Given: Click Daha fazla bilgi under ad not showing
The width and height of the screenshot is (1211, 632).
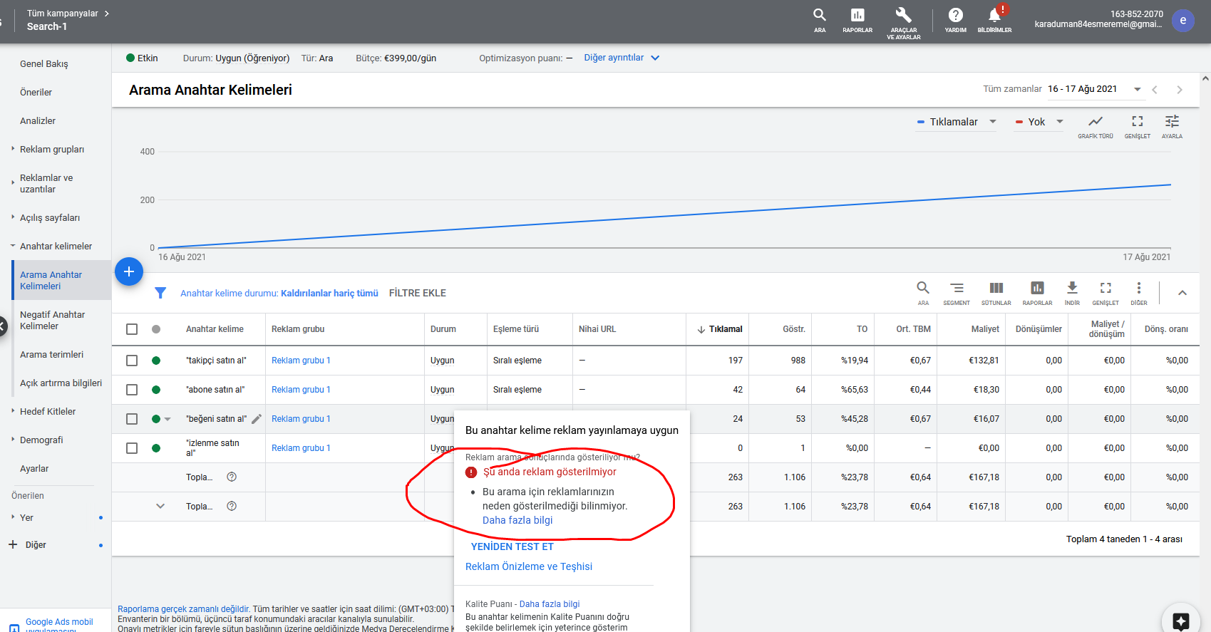Looking at the screenshot, I should 517,520.
